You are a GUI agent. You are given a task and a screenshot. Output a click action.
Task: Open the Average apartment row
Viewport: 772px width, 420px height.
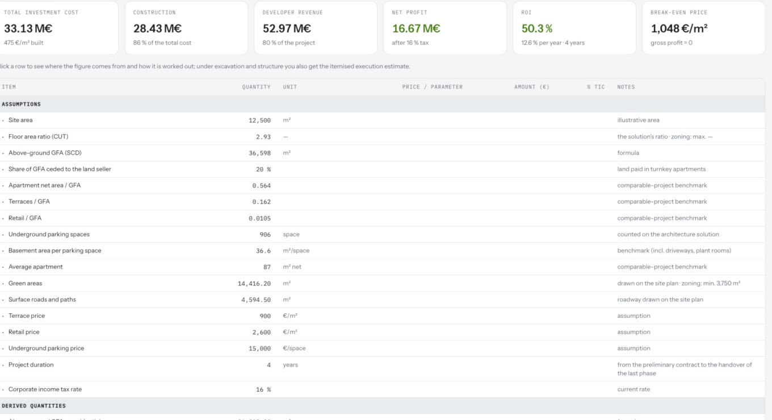[x=382, y=267]
